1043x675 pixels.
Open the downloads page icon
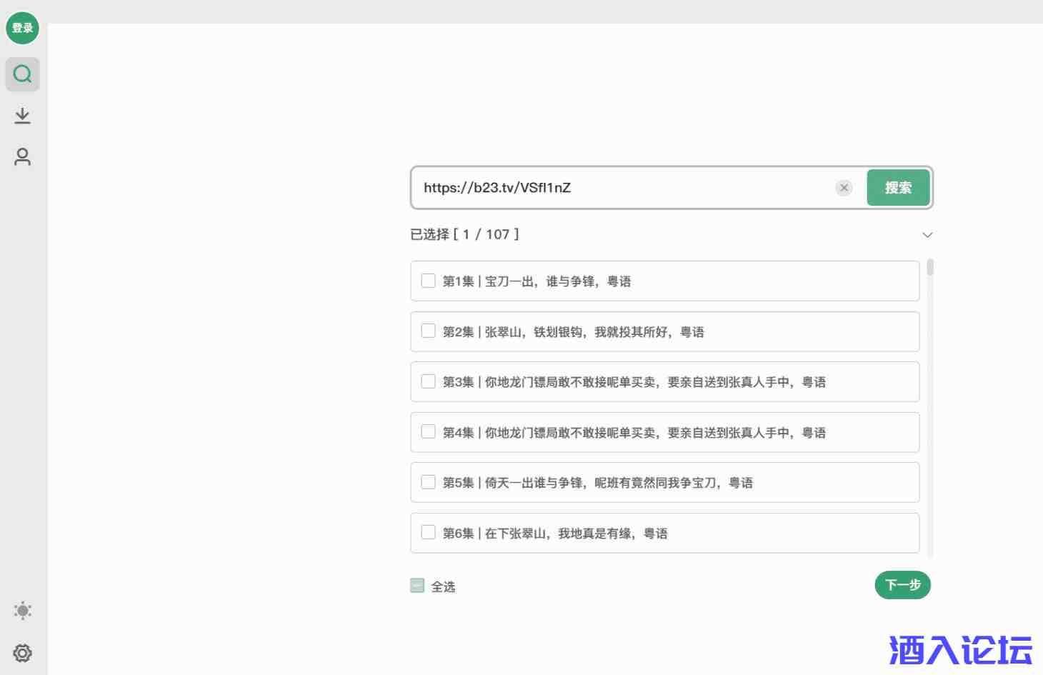pyautogui.click(x=22, y=116)
